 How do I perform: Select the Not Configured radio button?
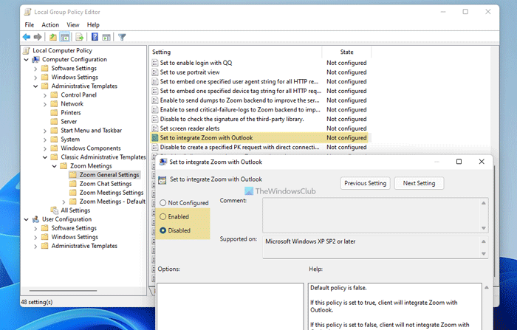163,203
